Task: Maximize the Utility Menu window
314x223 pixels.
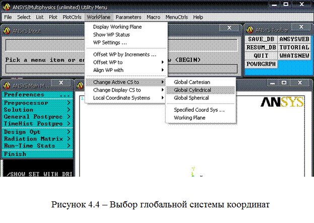Action: (x=286, y=5)
